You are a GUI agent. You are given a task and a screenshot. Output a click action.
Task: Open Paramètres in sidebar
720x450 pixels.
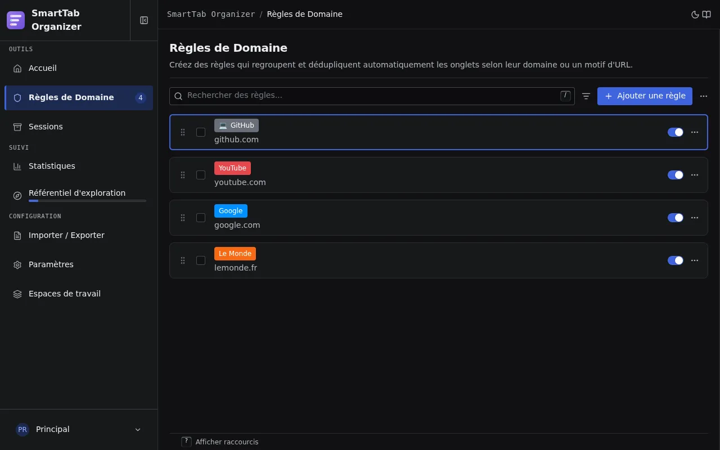coord(79,265)
